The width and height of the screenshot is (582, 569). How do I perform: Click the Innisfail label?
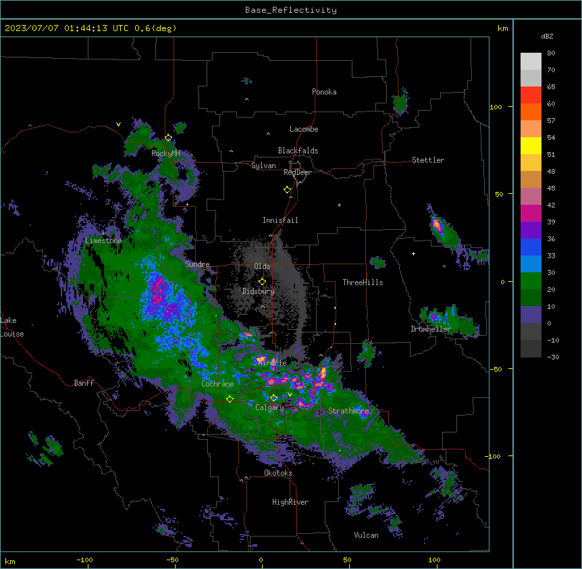tap(280, 220)
